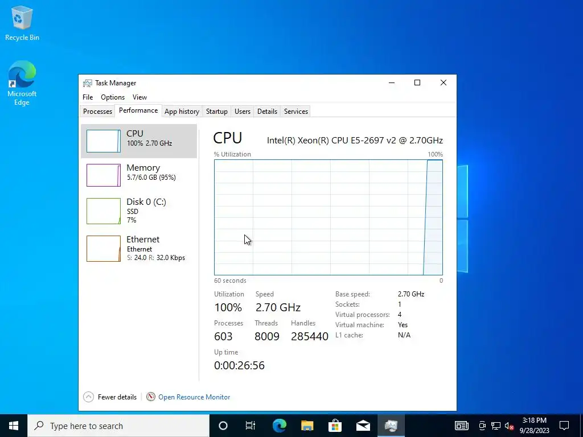The height and width of the screenshot is (437, 583).
Task: Click the Sockets label
Action: coord(347,304)
